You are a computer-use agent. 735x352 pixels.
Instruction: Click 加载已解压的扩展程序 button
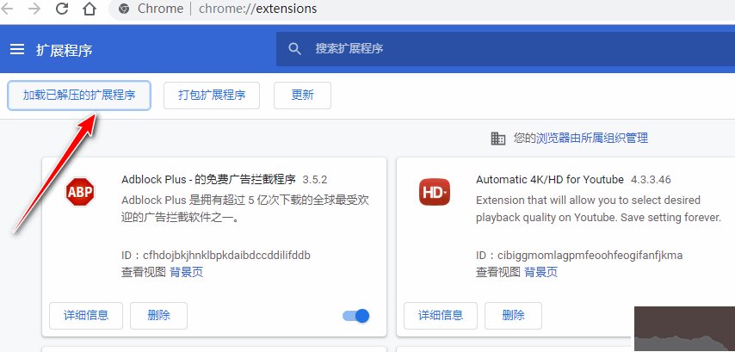click(79, 96)
